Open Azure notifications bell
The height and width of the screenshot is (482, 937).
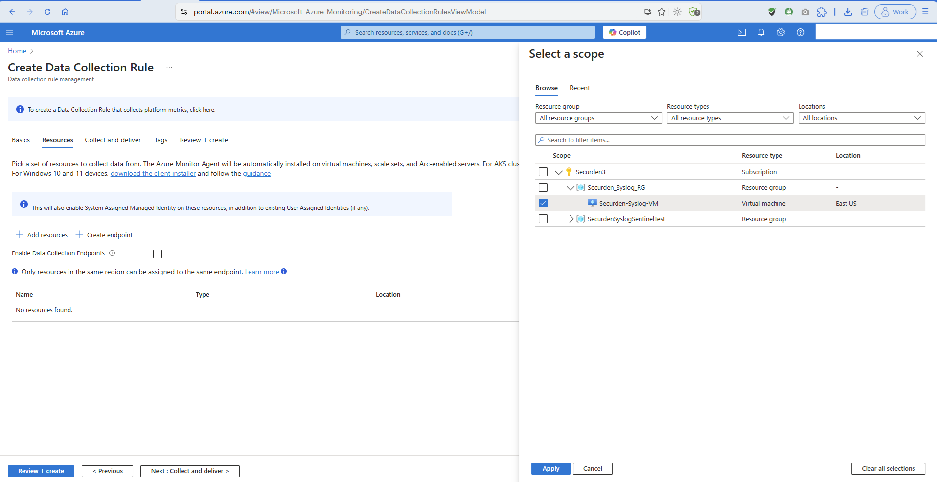coord(761,32)
